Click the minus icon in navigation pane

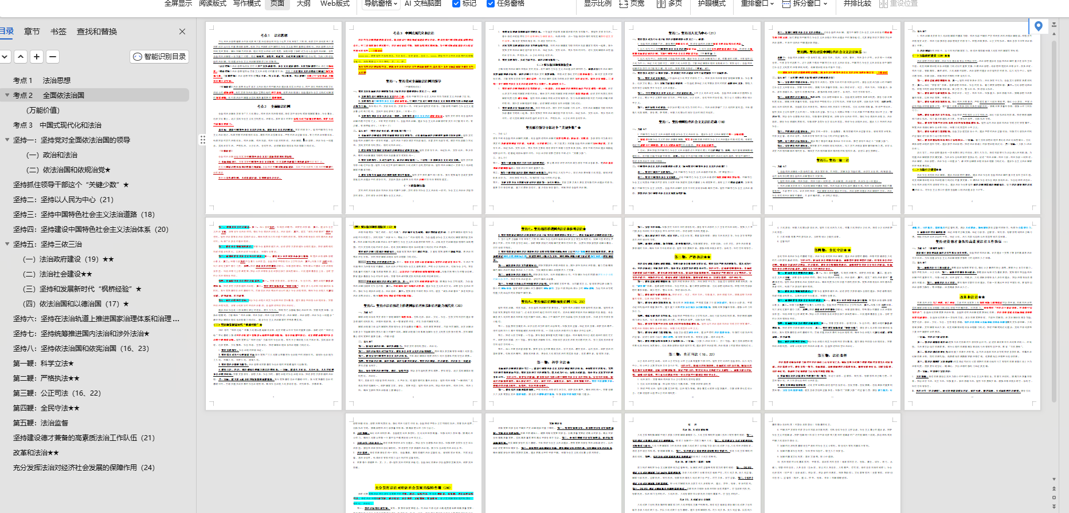tap(53, 57)
